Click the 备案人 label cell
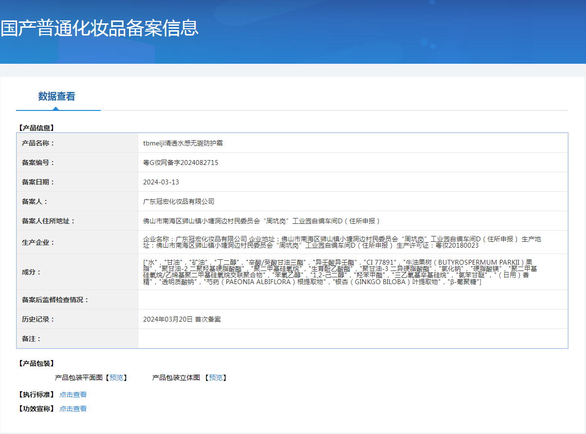This screenshot has height=434, width=586. [x=77, y=201]
